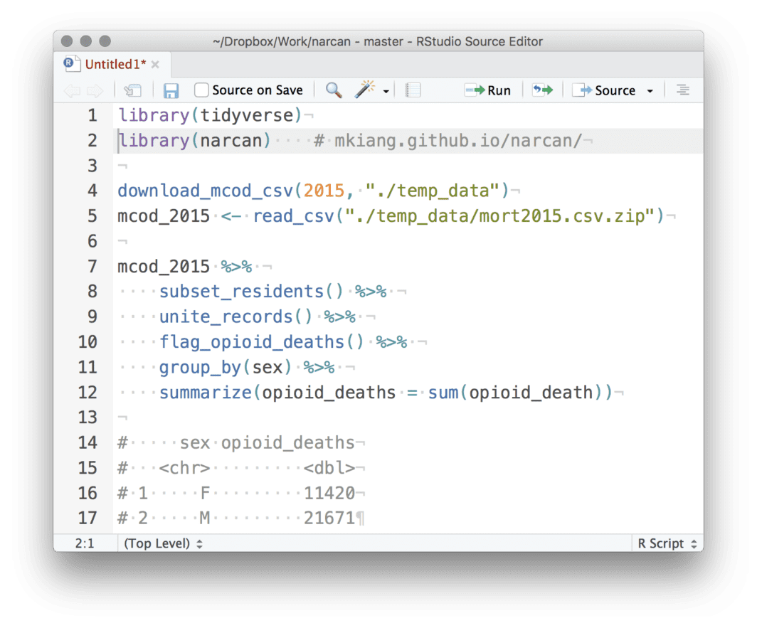The height and width of the screenshot is (628, 757).
Task: Run the current line with Run button
Action: point(487,90)
